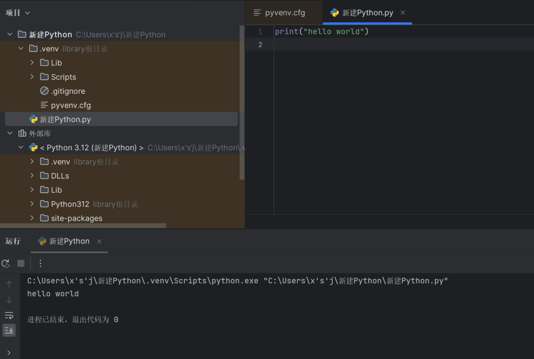Select 新建Python.py in project tree
Image resolution: width=534 pixels, height=359 pixels.
coord(65,119)
